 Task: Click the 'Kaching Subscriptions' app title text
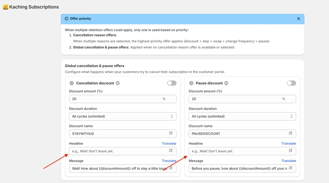(34, 7)
